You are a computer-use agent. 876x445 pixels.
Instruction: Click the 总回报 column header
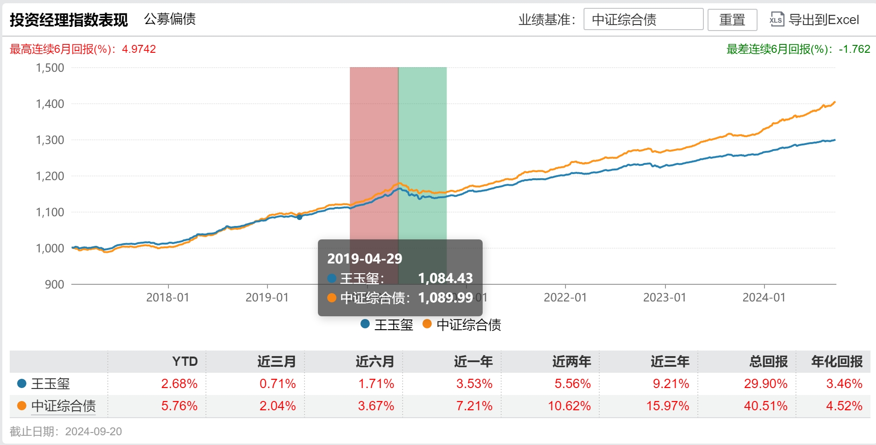click(768, 361)
